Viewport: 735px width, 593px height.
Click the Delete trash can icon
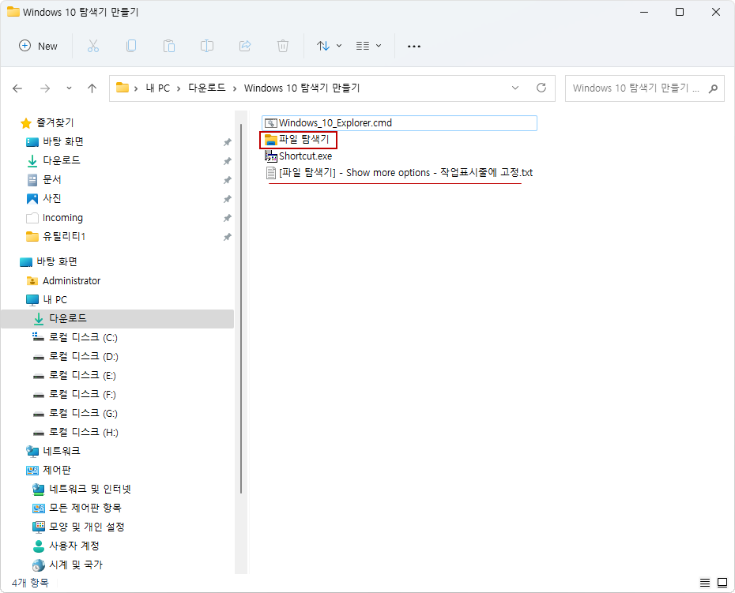pos(283,46)
